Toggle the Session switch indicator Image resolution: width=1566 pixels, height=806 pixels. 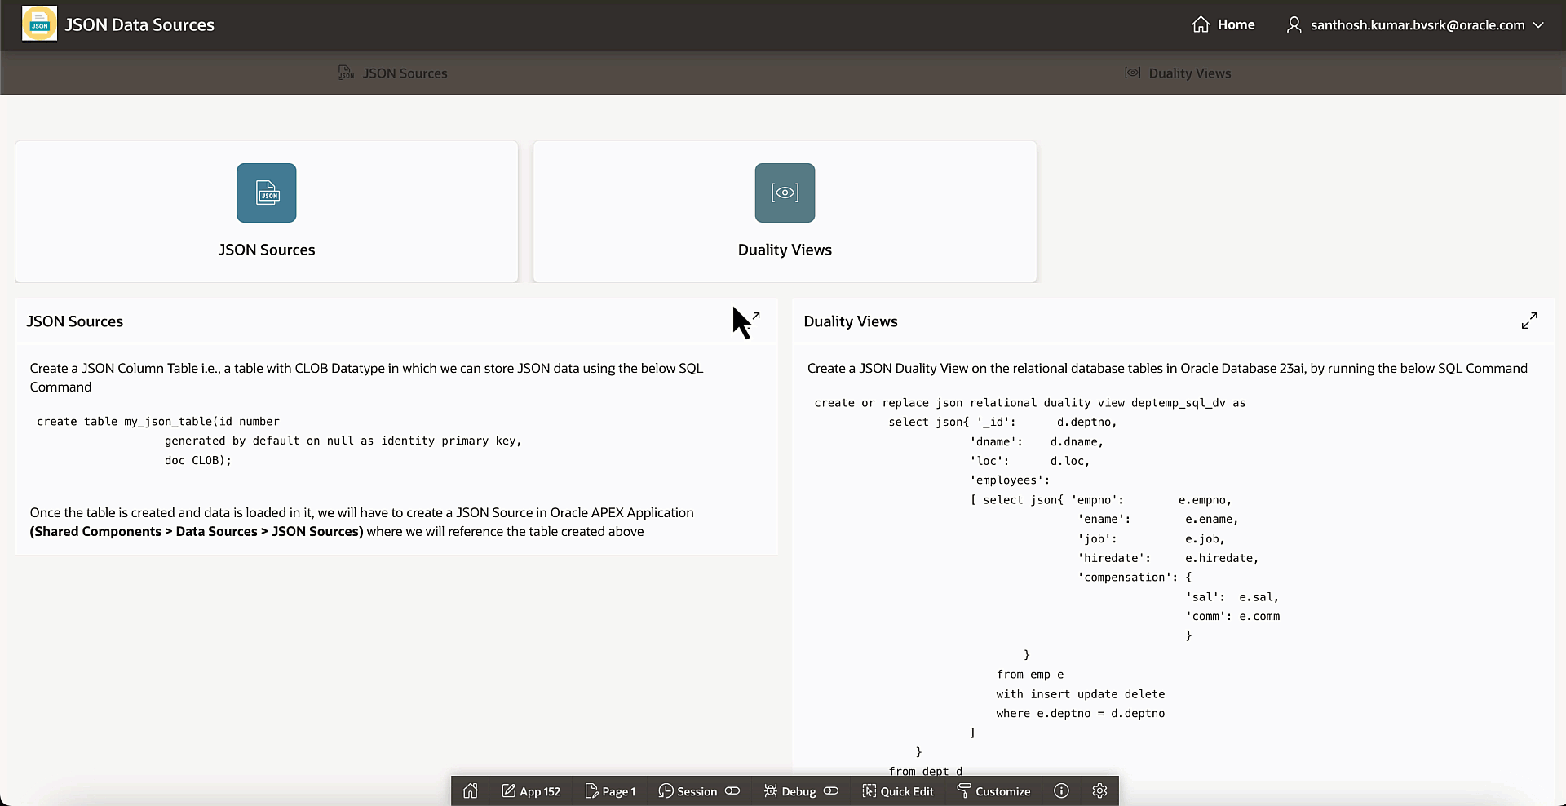pos(732,790)
